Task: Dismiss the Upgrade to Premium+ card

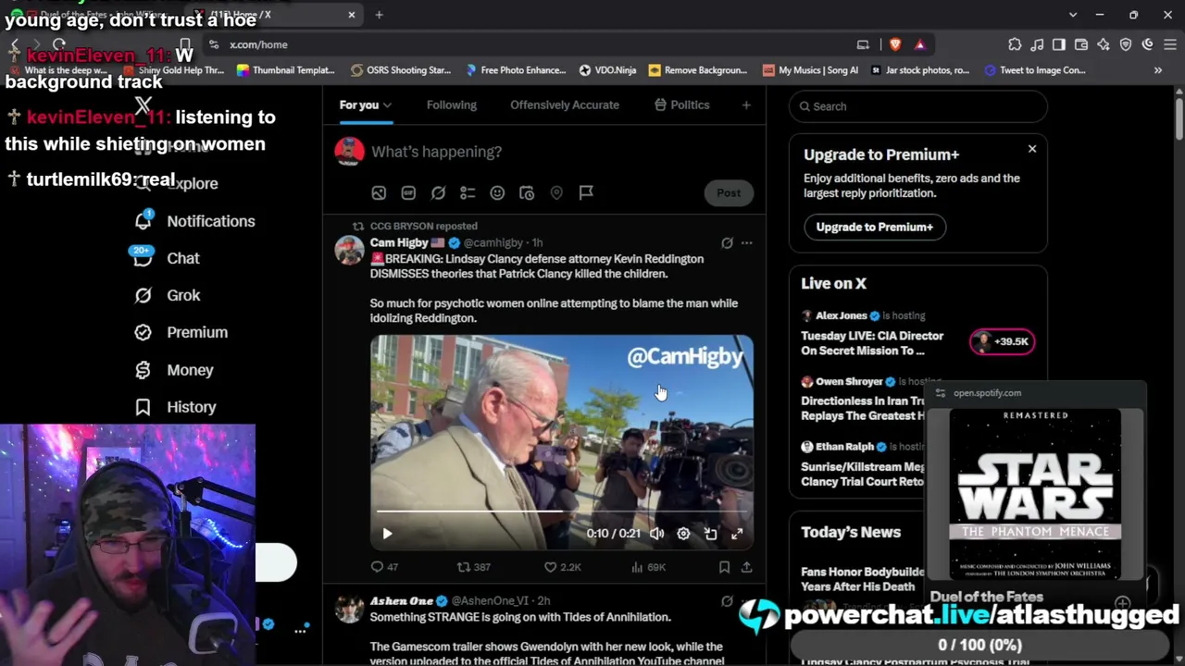Action: pos(1032,149)
